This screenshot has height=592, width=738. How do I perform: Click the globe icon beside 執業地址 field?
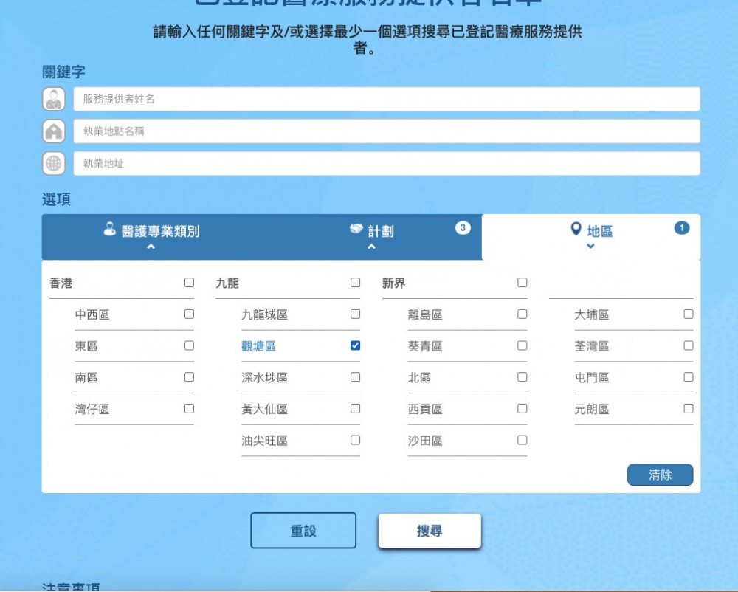click(54, 164)
